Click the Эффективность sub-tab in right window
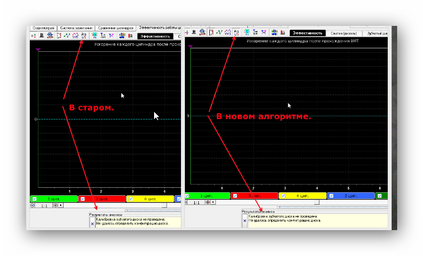Image resolution: width=423 pixels, height=256 pixels. pos(308,33)
